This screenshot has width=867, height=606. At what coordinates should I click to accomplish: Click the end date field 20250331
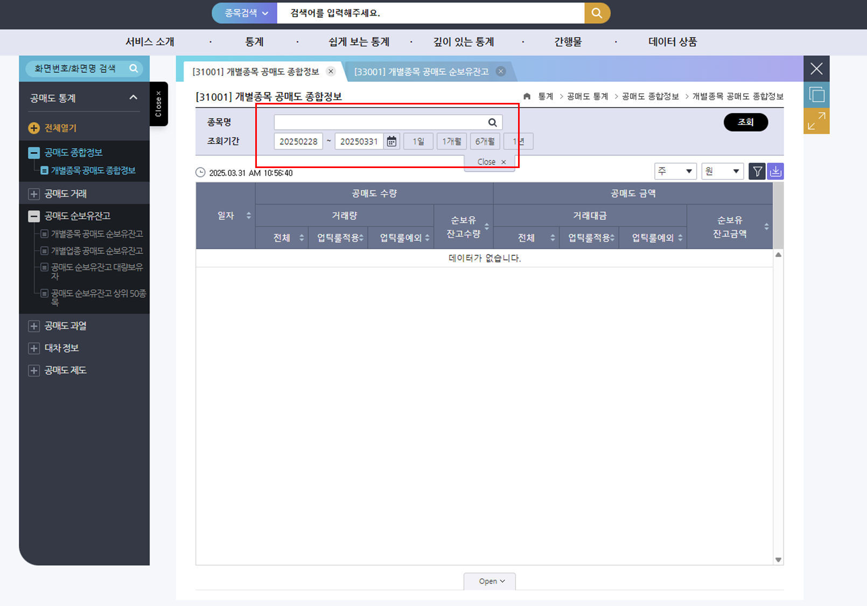[x=359, y=141]
